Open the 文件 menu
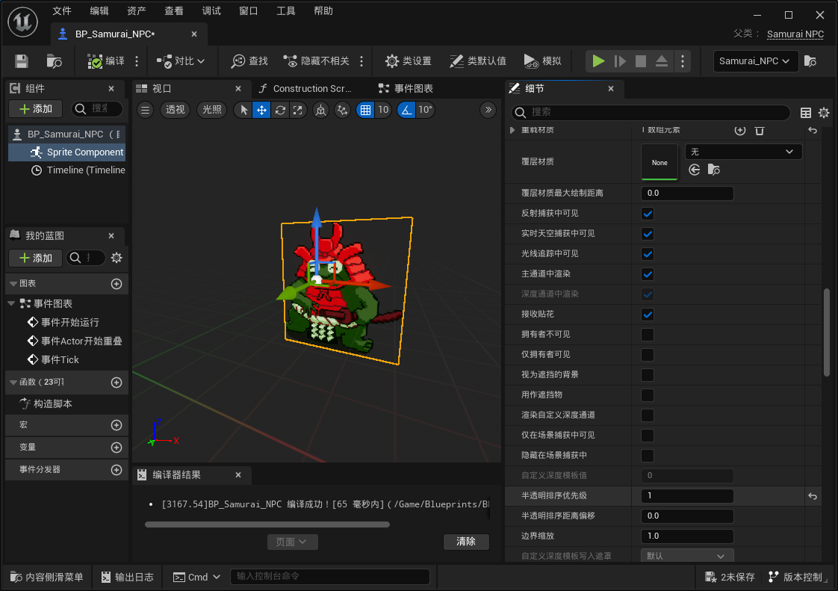The width and height of the screenshot is (838, 591). click(x=62, y=10)
